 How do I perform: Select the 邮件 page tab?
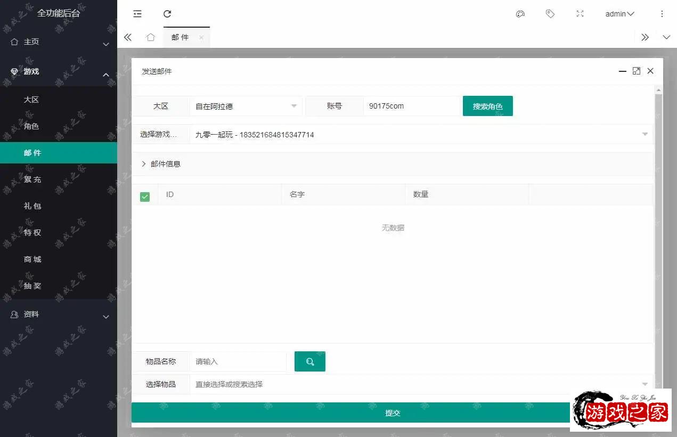click(181, 37)
